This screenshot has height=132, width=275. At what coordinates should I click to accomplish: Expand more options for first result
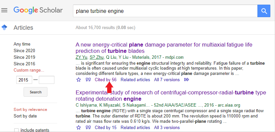(x=186, y=80)
